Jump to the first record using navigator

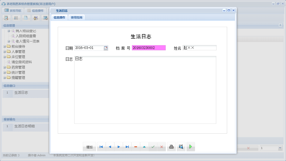click(101, 147)
